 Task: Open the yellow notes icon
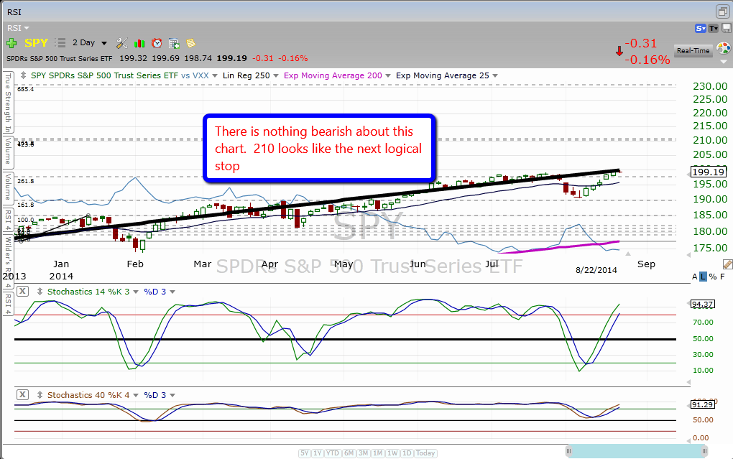coord(190,43)
